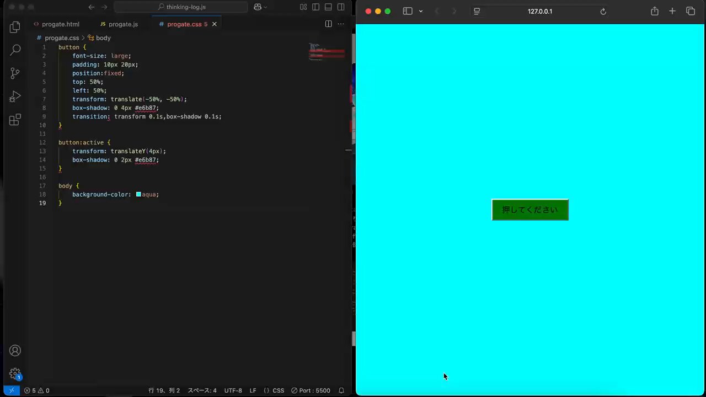Open the notifications bell in status bar
Screen dimensions: 706x397
click(x=341, y=390)
